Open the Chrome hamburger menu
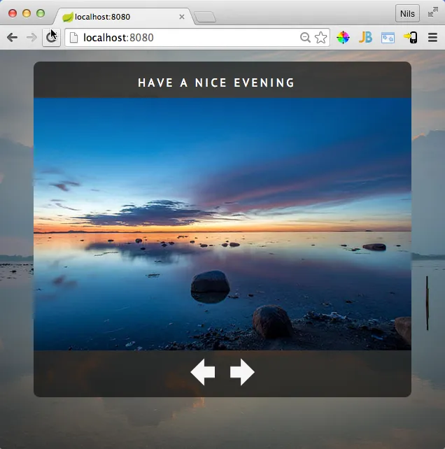 click(432, 38)
